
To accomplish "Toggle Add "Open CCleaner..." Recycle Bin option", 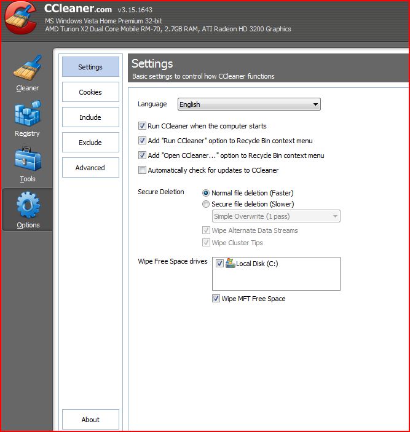I will point(142,155).
